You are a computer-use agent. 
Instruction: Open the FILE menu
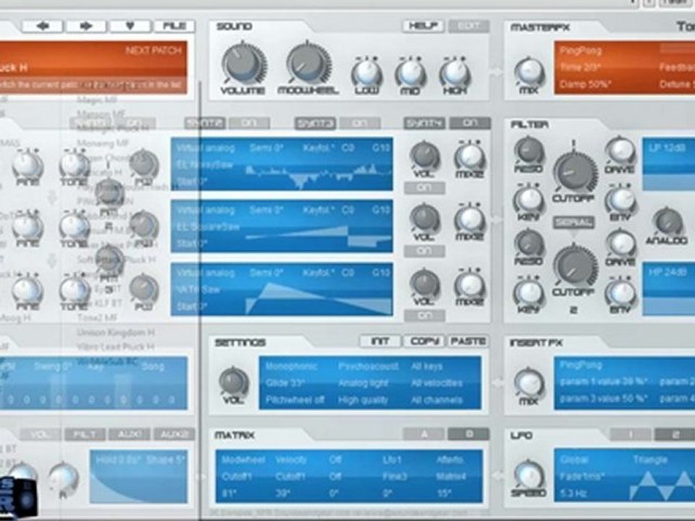(174, 26)
